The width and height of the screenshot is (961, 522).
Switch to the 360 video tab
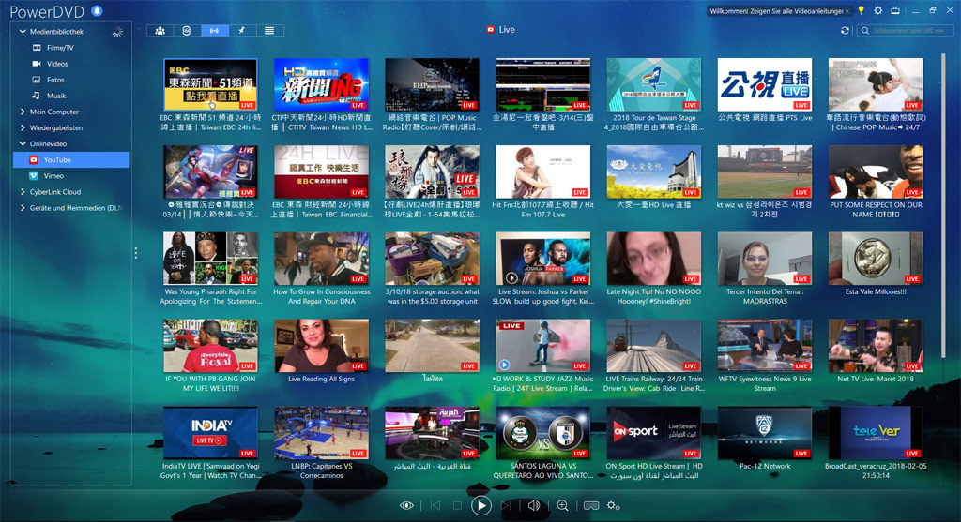coord(187,31)
